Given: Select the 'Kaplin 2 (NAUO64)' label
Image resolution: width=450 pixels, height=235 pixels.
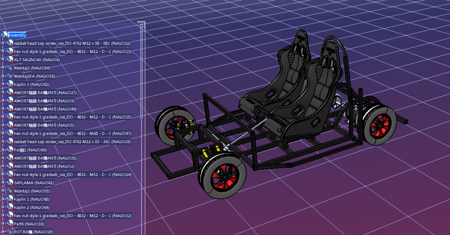Looking at the screenshot, I should click(32, 208).
